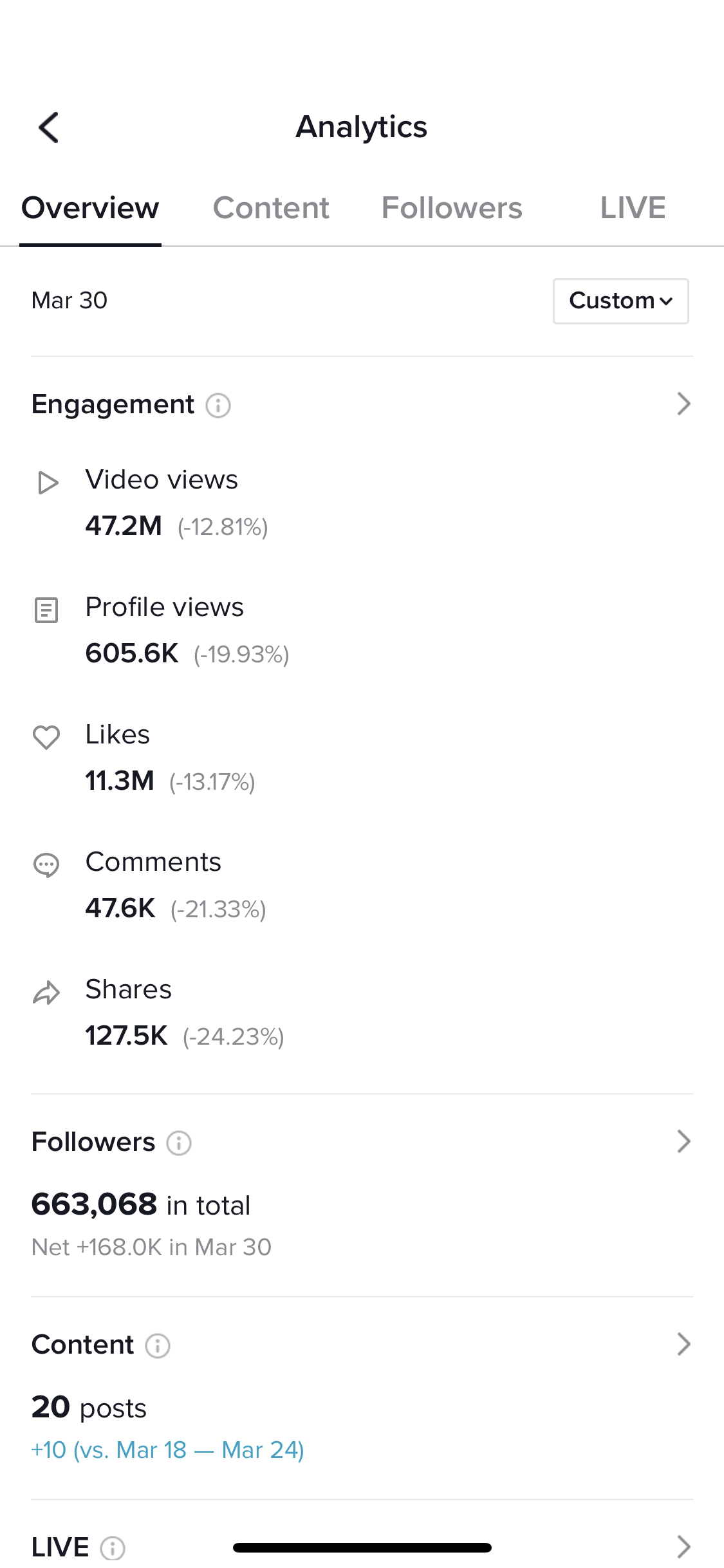Switch to the Content tab
Screen dimensions: 724x1568
(x=271, y=208)
